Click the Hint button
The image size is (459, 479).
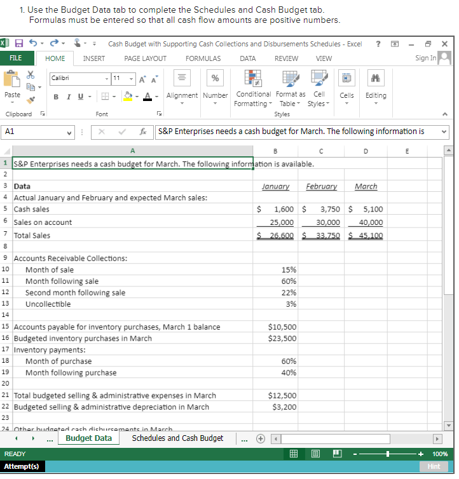point(434,466)
